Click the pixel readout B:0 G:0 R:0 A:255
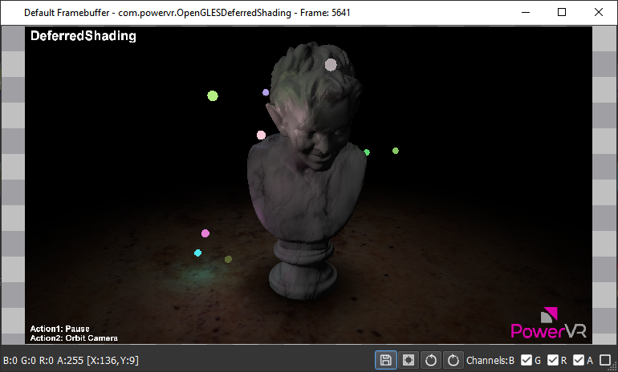This screenshot has width=618, height=372. click(x=43, y=361)
